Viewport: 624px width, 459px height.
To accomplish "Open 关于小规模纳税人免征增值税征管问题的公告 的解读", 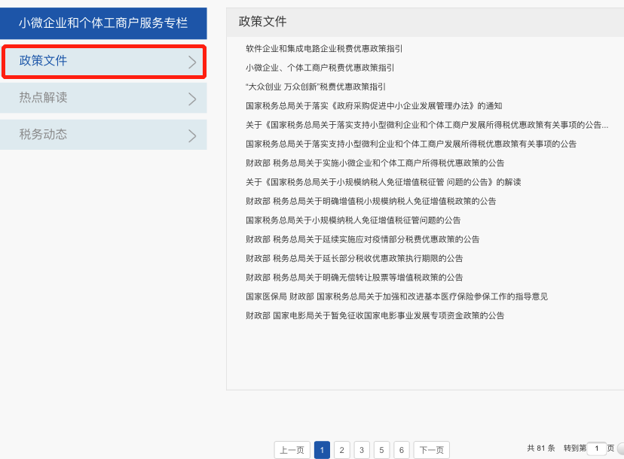I will click(384, 182).
